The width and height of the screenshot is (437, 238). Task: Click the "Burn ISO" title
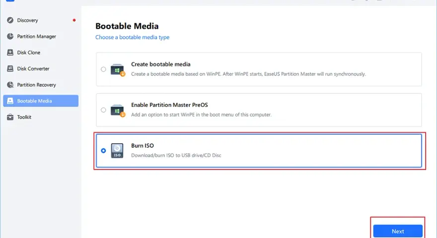click(x=143, y=145)
